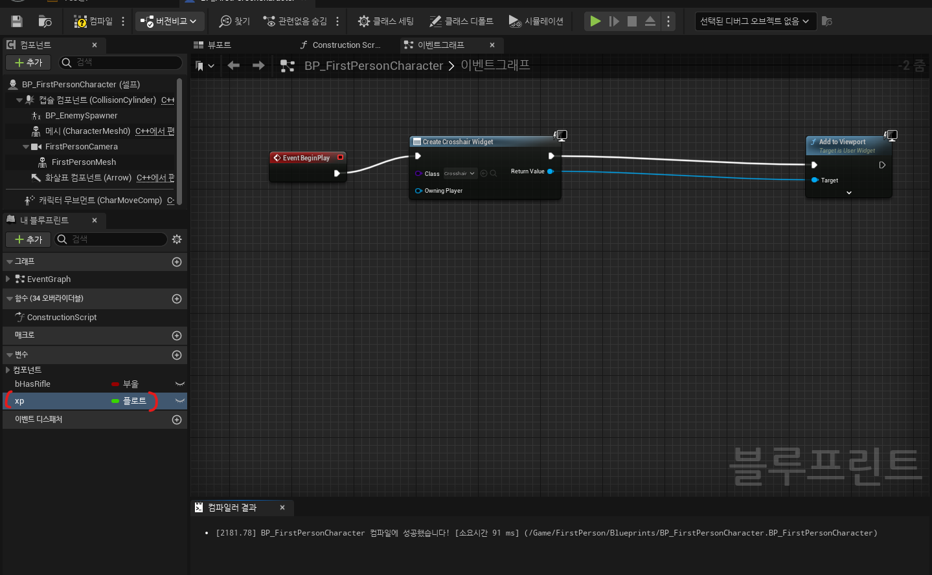Click BP_FirstPersonCharacter breadcrumb link
Screen dimensions: 932x575
click(x=374, y=65)
